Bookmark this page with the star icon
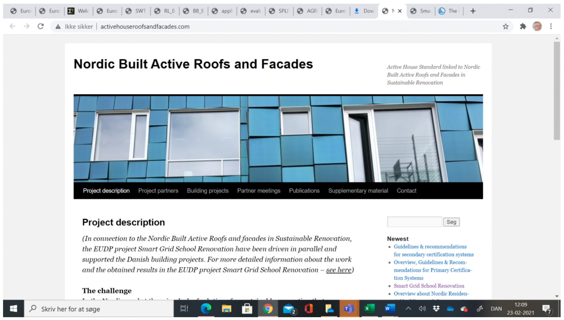 pyautogui.click(x=505, y=27)
